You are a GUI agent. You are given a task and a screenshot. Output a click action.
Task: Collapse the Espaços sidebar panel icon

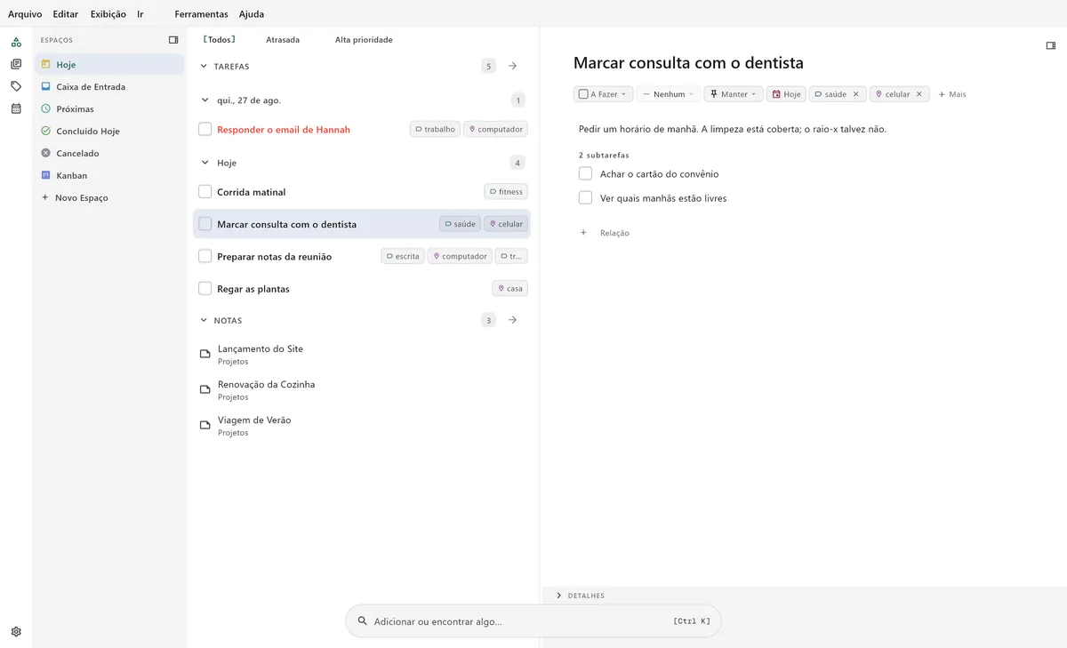[x=173, y=40]
